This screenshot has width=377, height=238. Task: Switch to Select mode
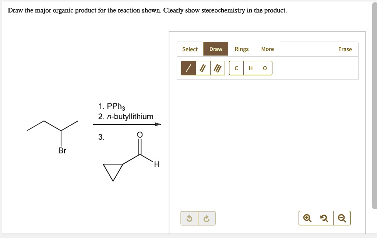[x=190, y=49]
